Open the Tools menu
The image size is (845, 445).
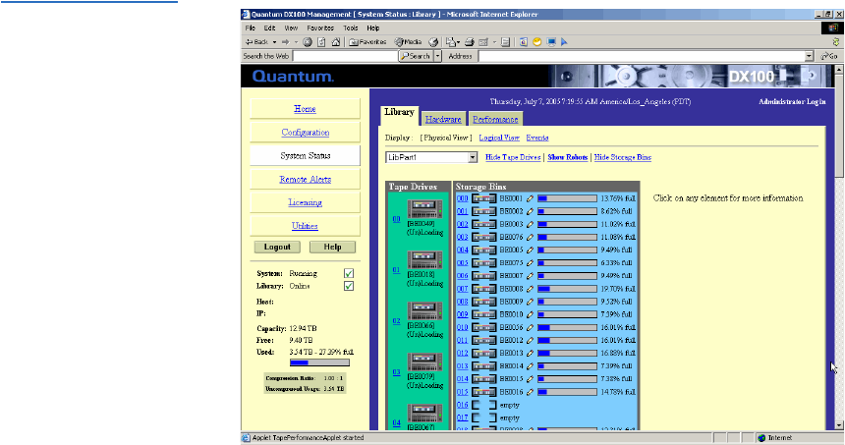pos(351,28)
